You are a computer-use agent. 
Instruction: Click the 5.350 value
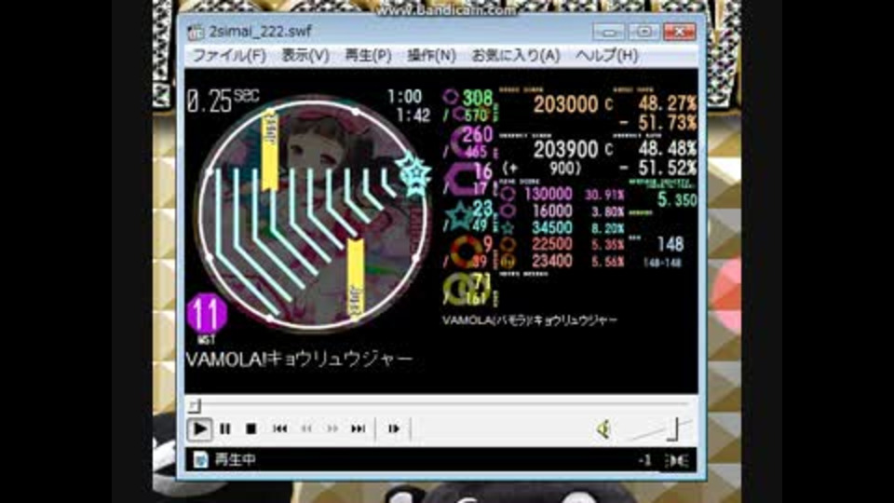click(x=677, y=199)
